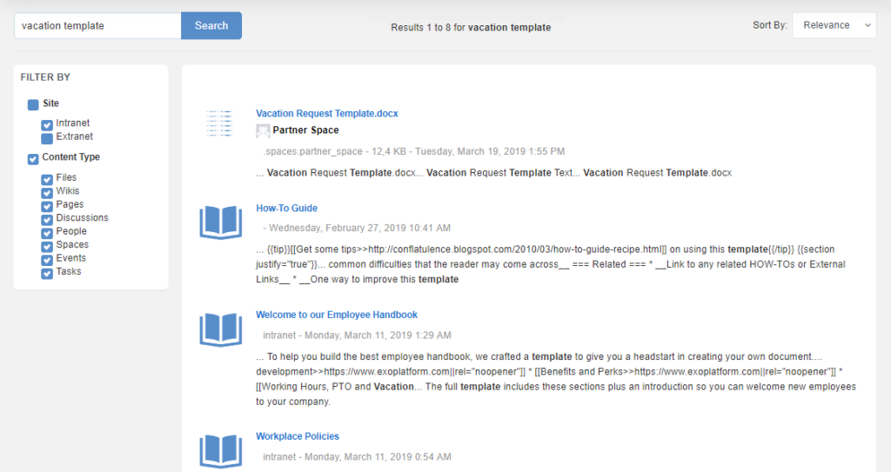The image size is (891, 472).
Task: Click the document icon for Vacation Request Template
Action: [220, 124]
